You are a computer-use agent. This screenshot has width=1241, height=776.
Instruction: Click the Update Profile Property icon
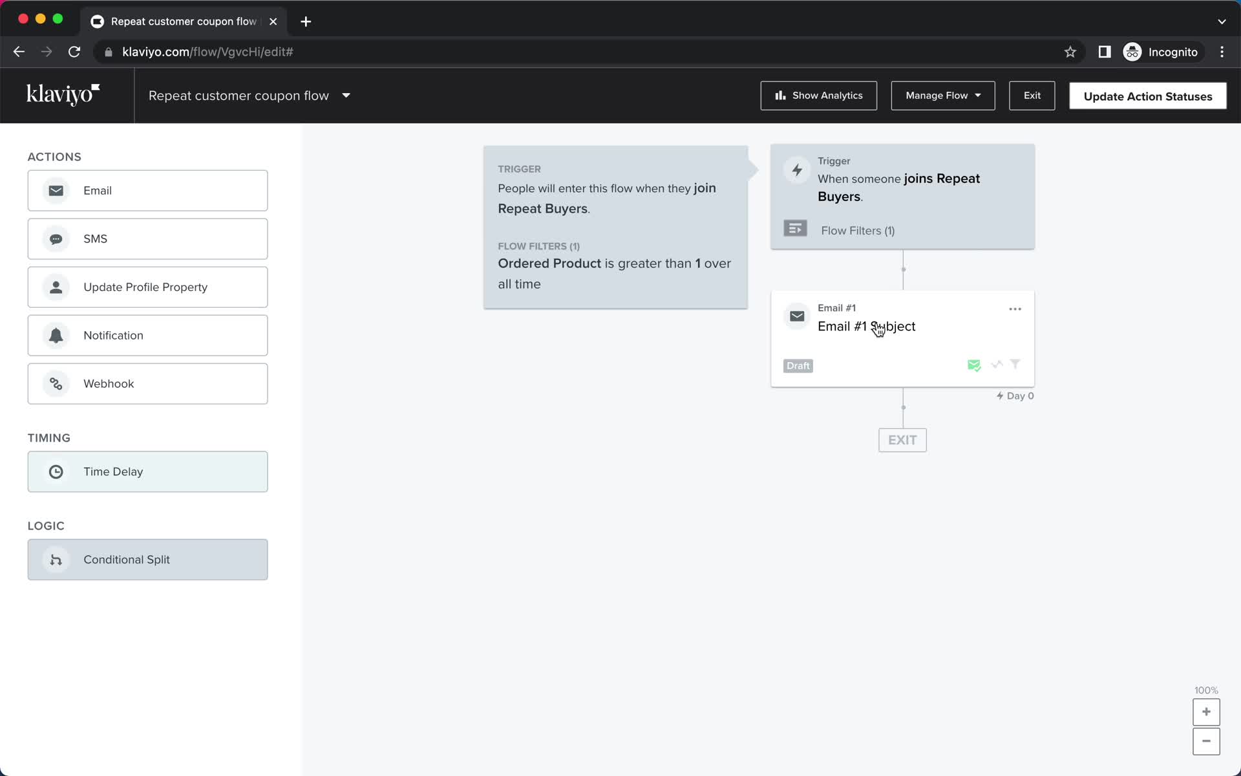click(x=56, y=286)
